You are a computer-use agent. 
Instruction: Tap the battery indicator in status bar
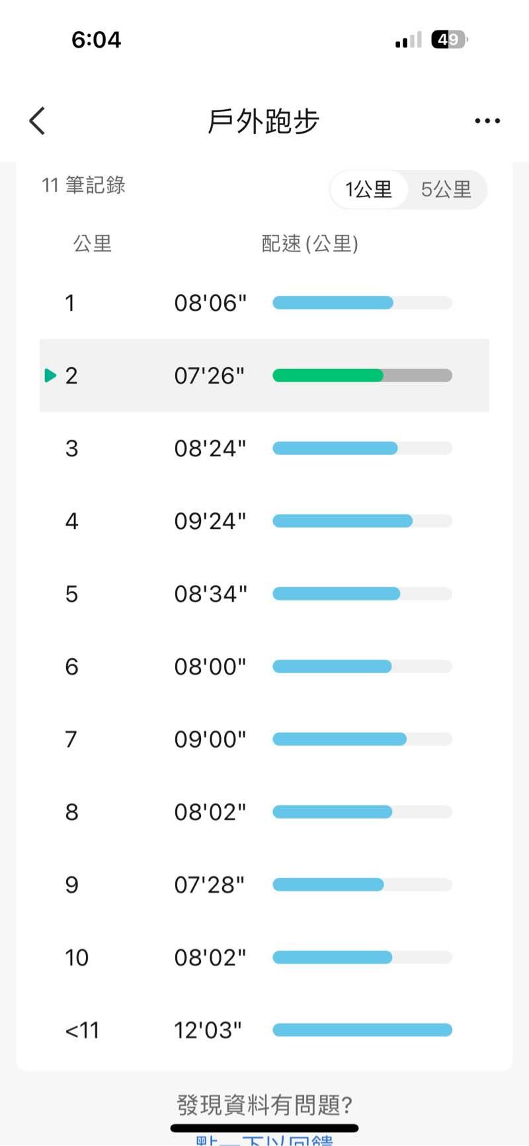[x=449, y=40]
